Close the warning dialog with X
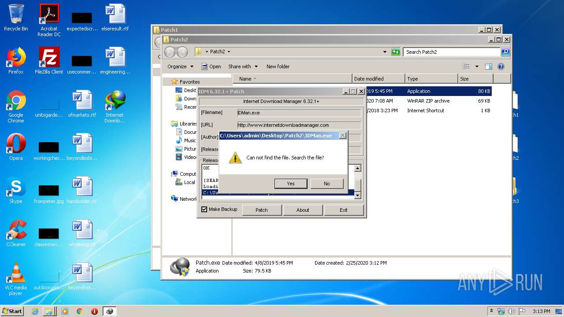The width and height of the screenshot is (564, 317). coord(343,136)
